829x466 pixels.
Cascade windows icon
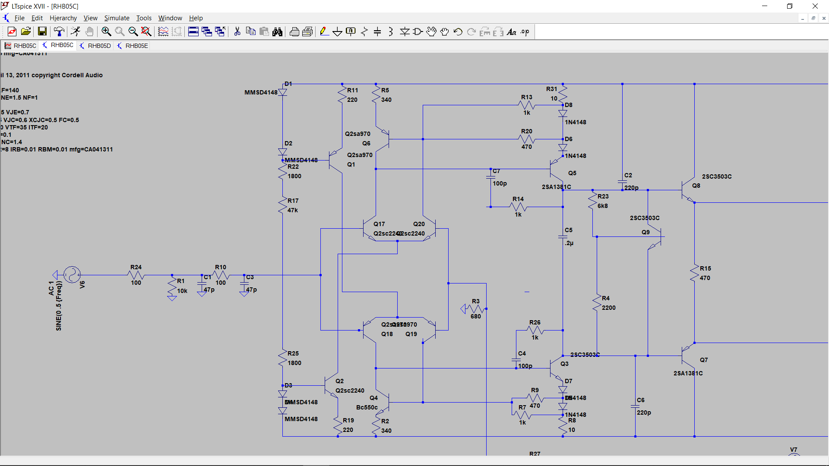207,31
